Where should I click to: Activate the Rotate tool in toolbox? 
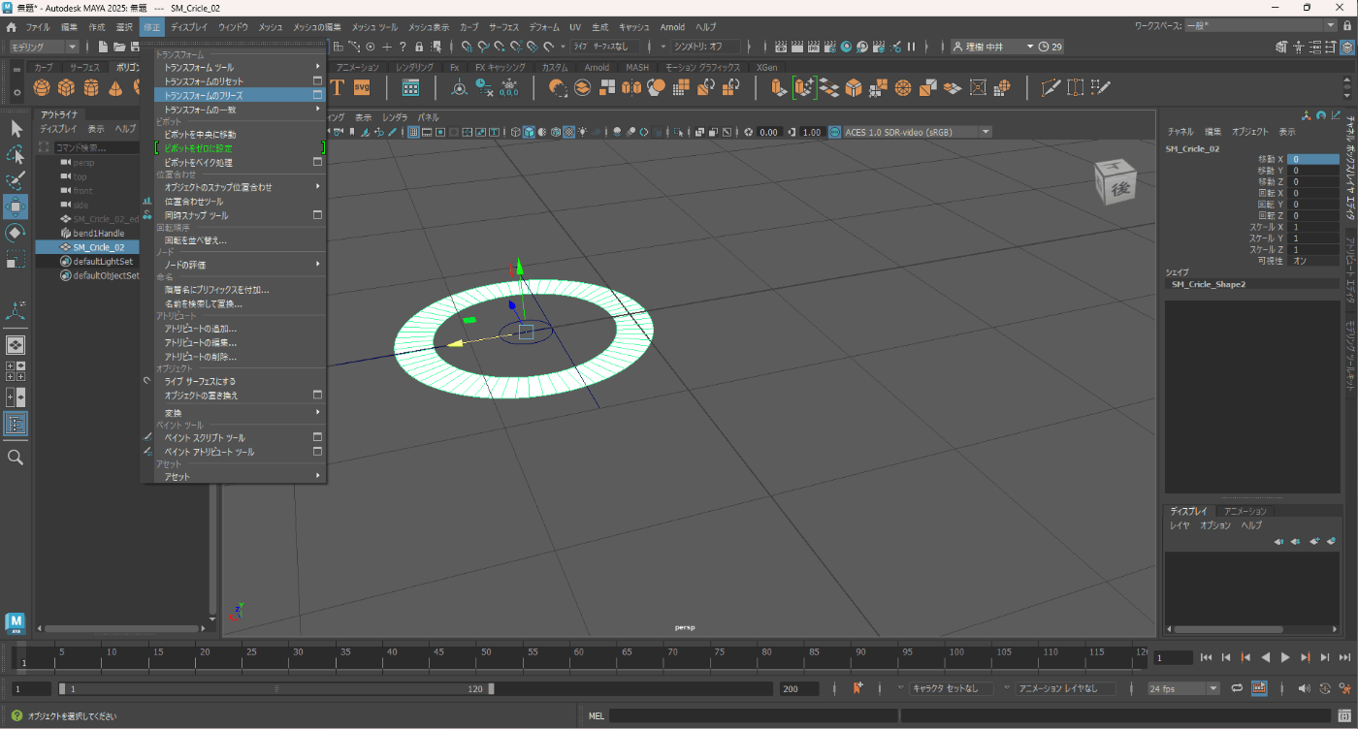tap(16, 233)
